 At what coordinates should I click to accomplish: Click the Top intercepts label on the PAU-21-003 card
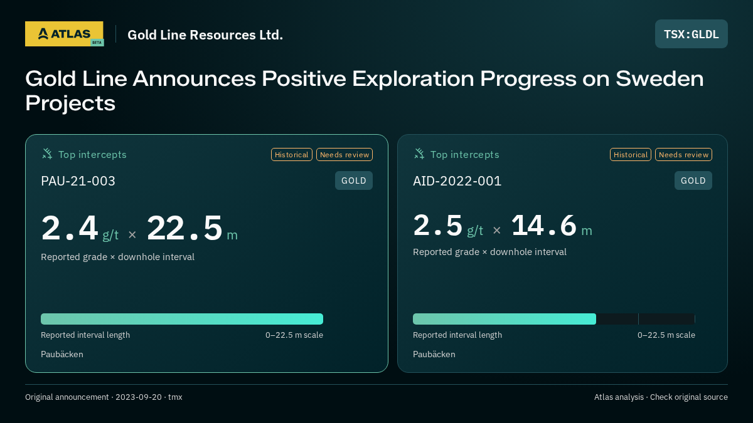coord(92,154)
